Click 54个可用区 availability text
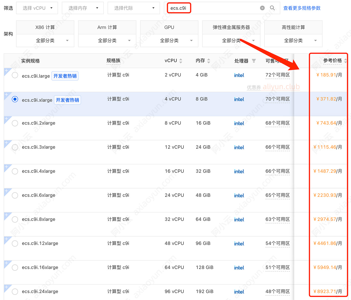 (278, 244)
